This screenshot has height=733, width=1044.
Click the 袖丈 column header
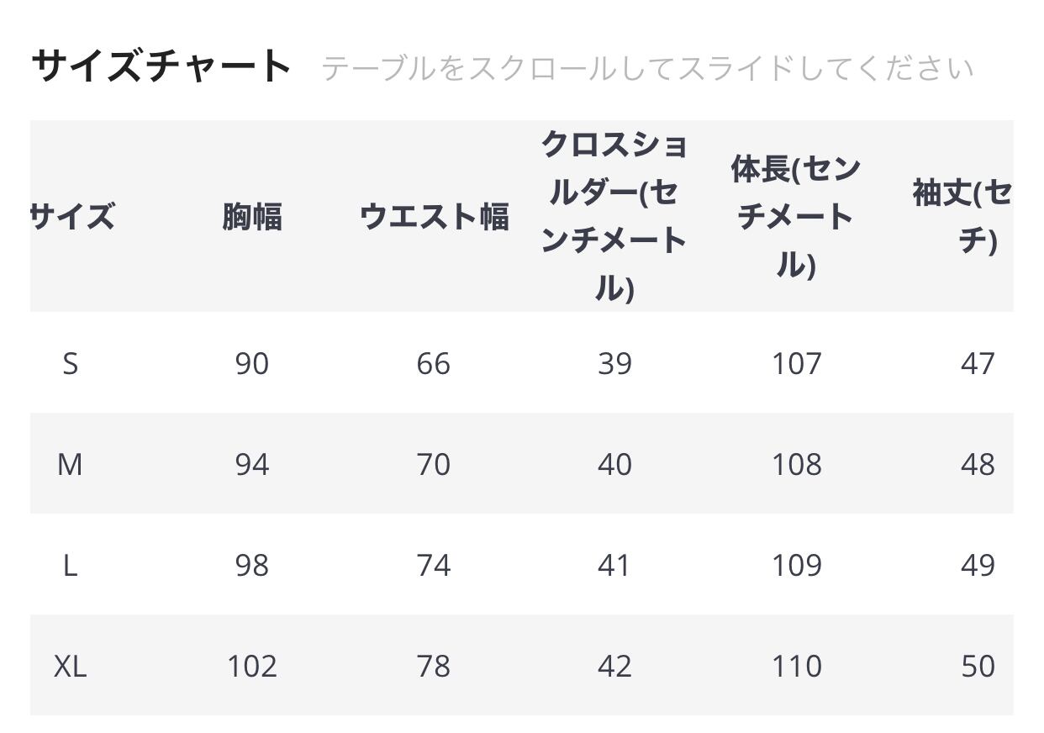point(962,217)
